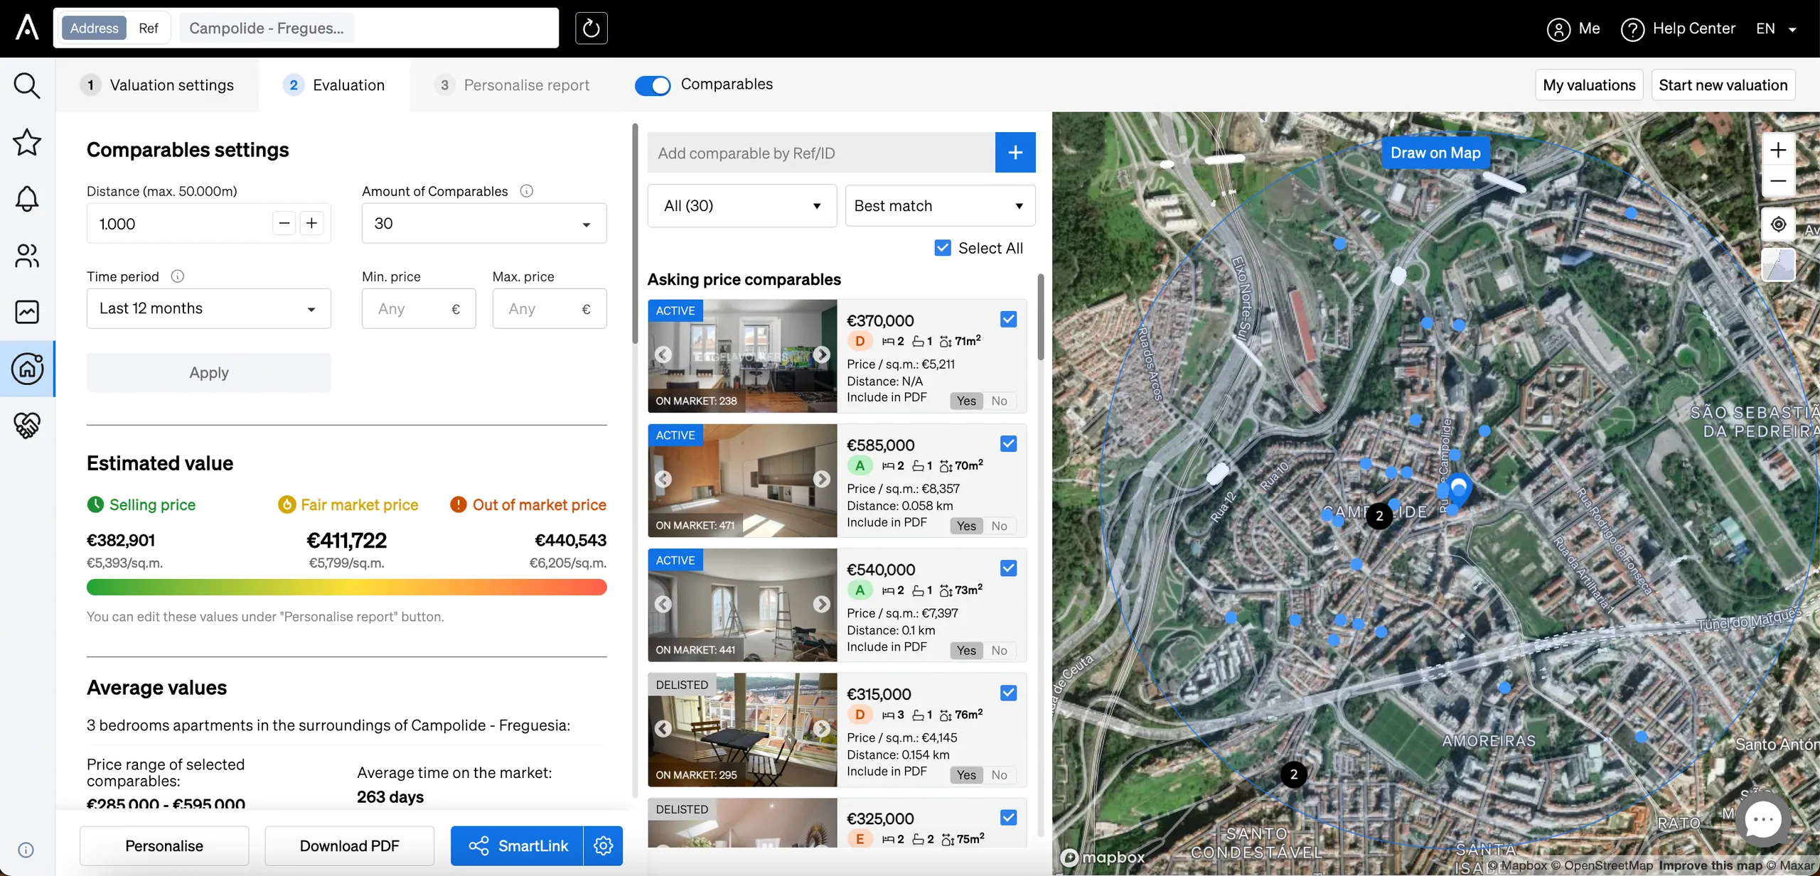This screenshot has height=876, width=1820.
Task: Open favorites star in sidebar
Action: click(x=27, y=142)
